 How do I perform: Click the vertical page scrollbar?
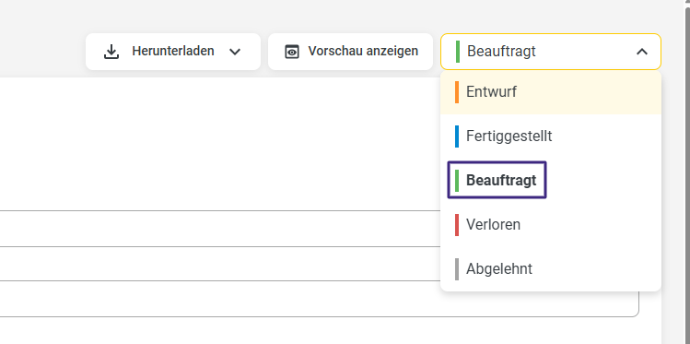(687, 176)
